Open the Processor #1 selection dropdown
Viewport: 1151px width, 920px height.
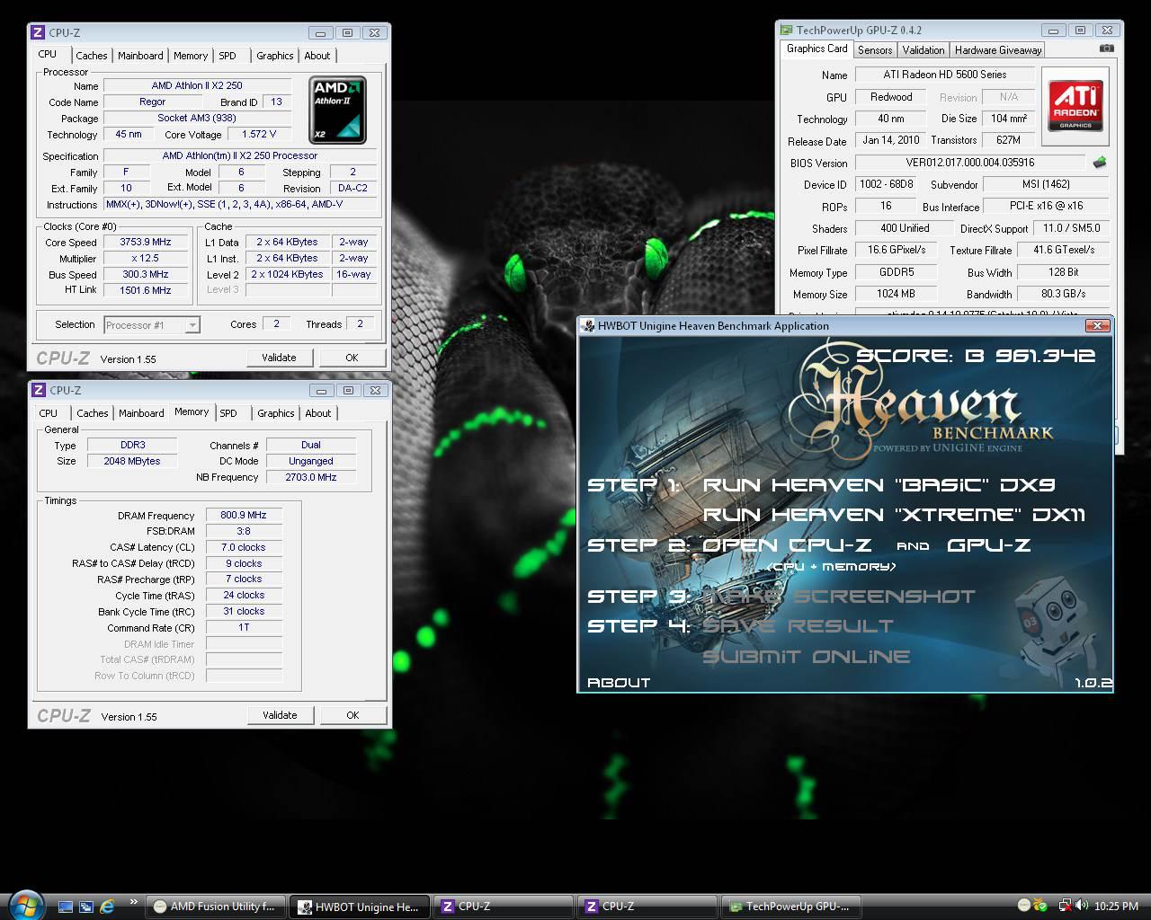[x=152, y=325]
